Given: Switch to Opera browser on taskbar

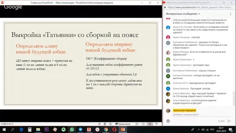Looking at the screenshot, I should (114, 130).
